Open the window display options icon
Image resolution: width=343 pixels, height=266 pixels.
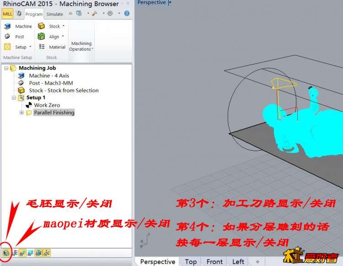(x=79, y=13)
